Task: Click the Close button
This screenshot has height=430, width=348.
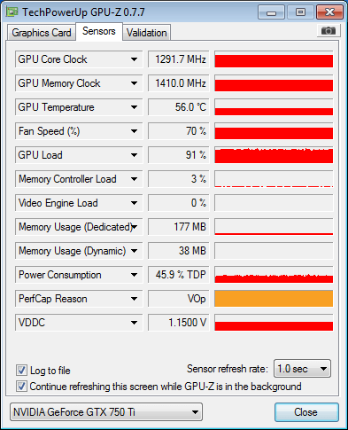Action: [306, 412]
